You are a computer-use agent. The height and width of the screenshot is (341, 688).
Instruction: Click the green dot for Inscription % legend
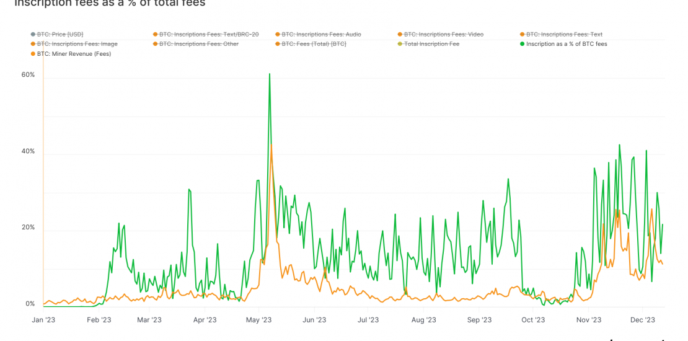523,45
